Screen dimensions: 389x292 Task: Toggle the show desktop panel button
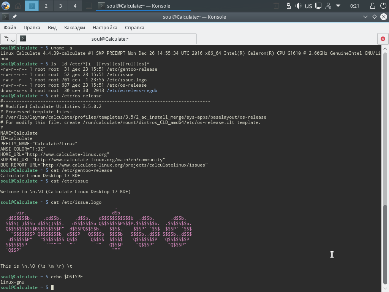coord(89,6)
